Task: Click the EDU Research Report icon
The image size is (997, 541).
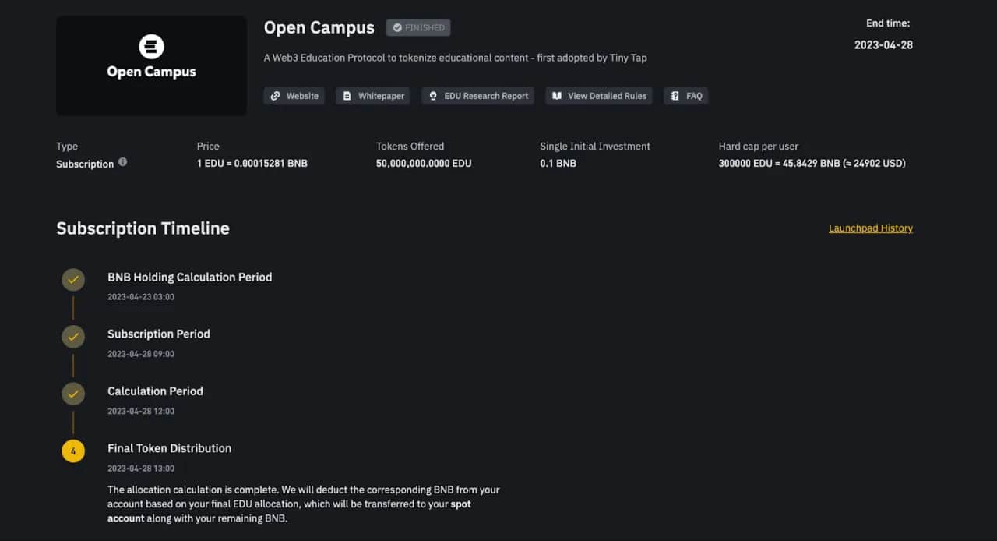Action: 432,95
